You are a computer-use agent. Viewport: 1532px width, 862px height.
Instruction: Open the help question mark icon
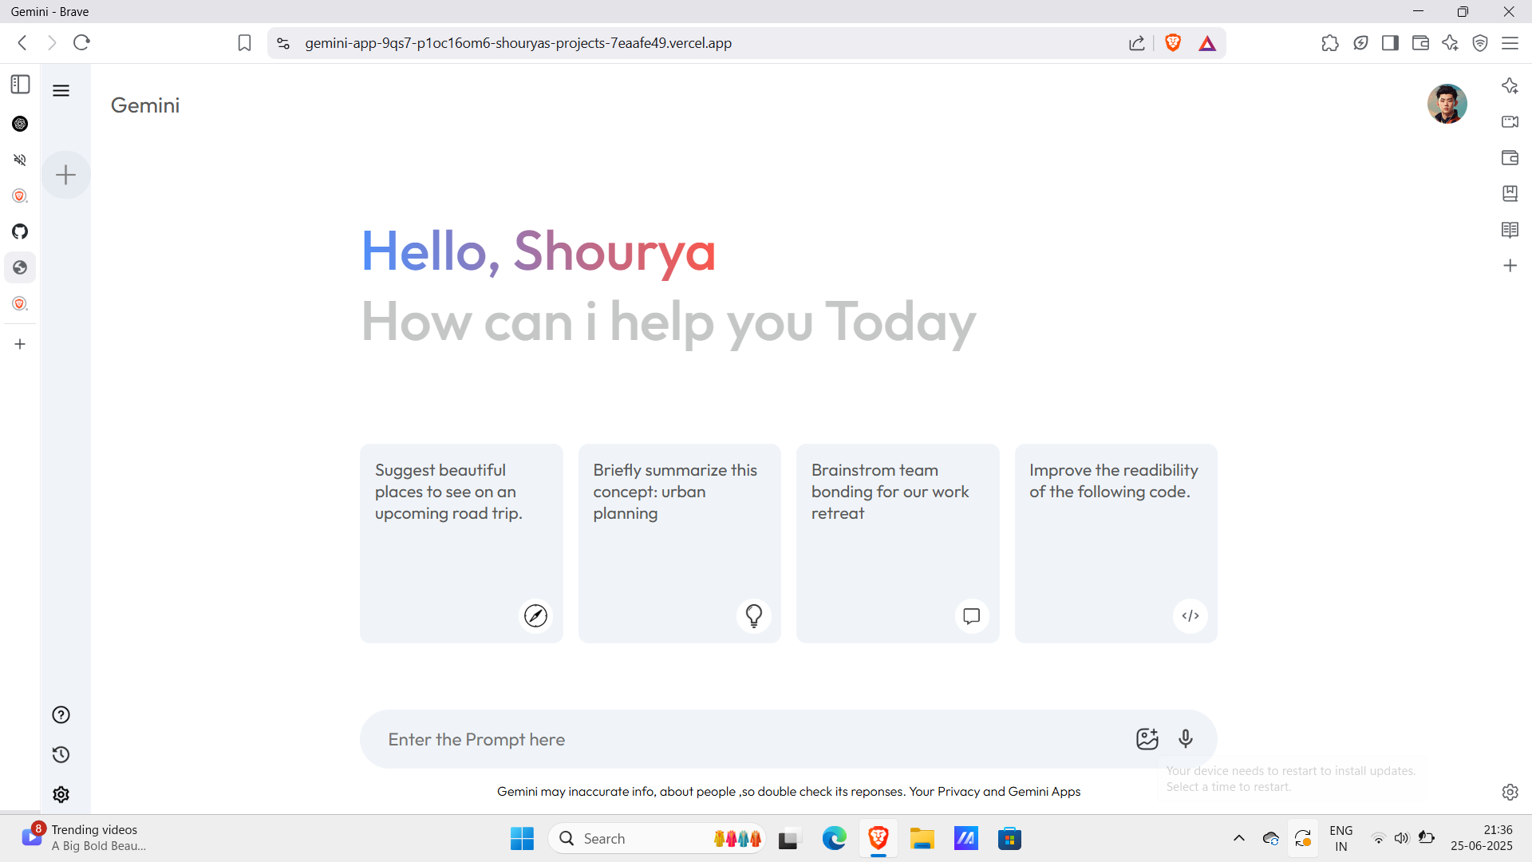[61, 715]
